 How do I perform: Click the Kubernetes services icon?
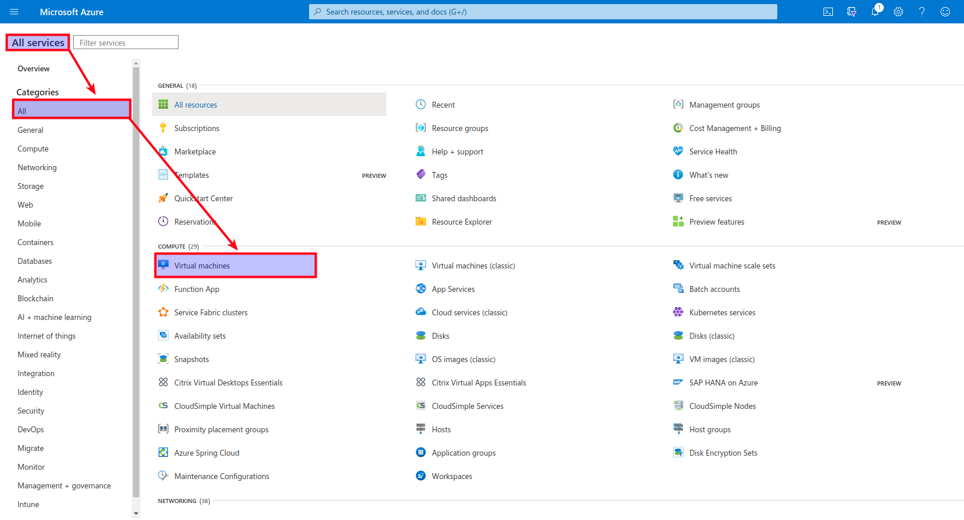tap(678, 312)
